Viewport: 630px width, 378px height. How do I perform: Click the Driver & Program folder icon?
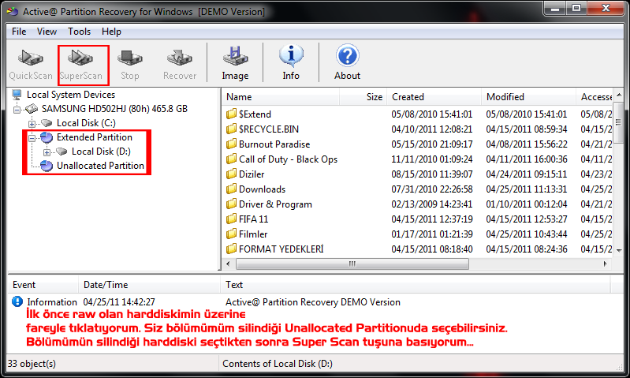(x=231, y=204)
